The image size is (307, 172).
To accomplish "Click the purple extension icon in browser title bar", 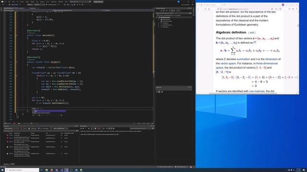I will click(x=283, y=5).
